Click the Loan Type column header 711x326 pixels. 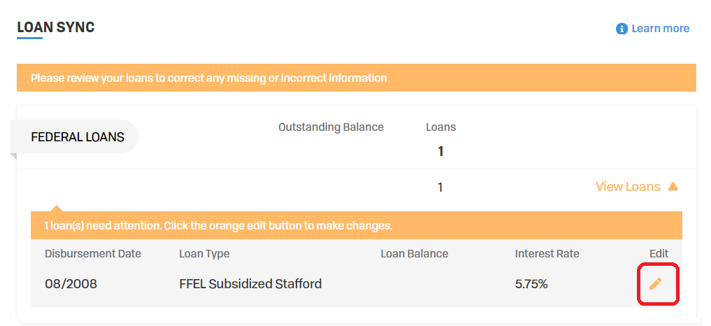tap(205, 254)
